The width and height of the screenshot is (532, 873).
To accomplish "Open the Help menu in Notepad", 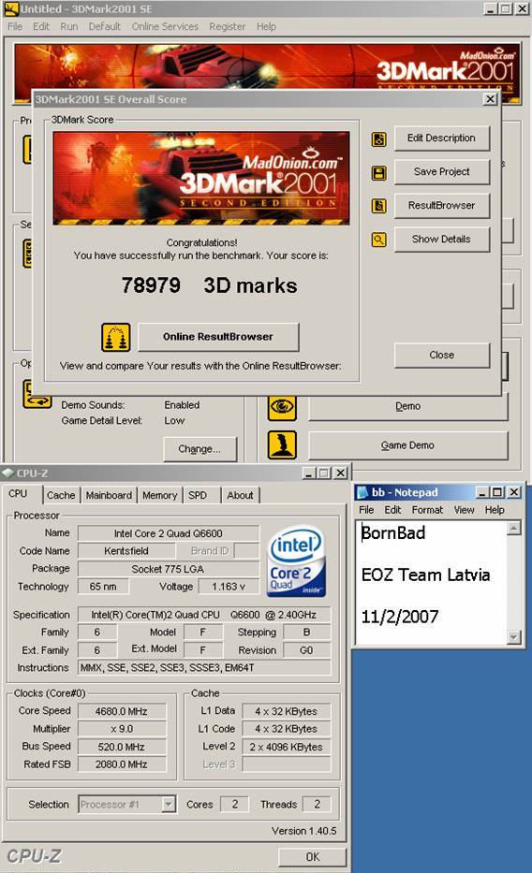I will tap(495, 510).
